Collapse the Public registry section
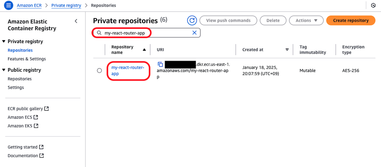This screenshot has width=381, height=167. [4, 70]
